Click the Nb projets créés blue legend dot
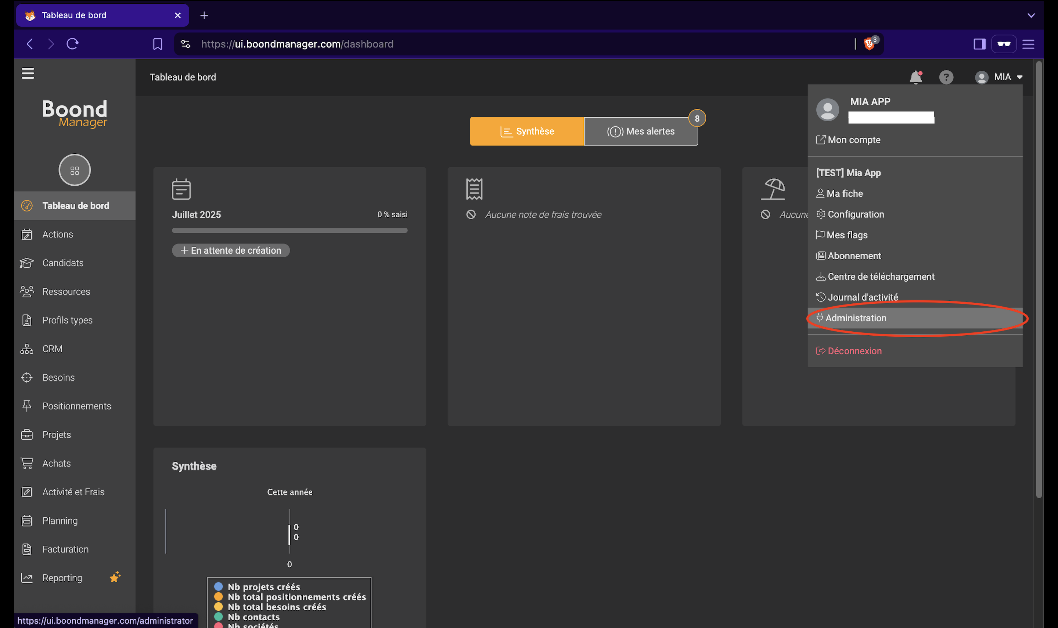The width and height of the screenshot is (1058, 628). [219, 586]
